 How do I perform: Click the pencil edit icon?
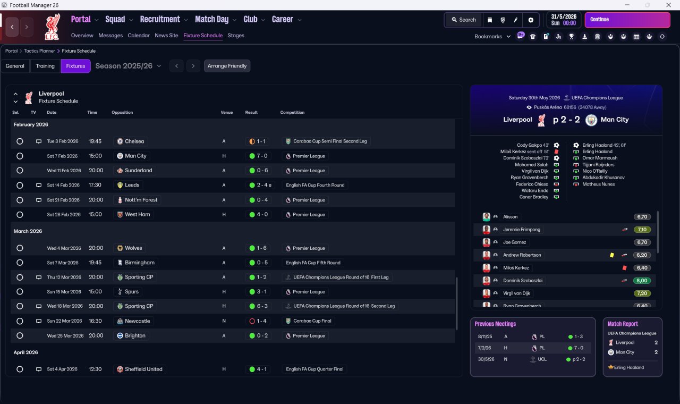[x=516, y=20]
